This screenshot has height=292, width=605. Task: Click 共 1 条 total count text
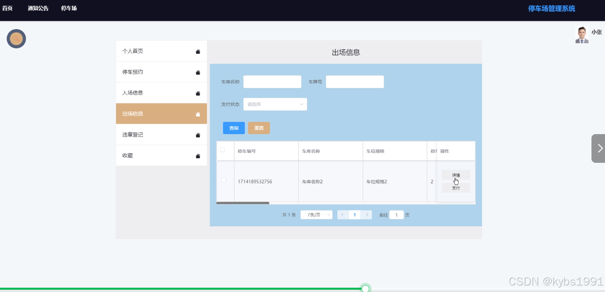pos(289,215)
